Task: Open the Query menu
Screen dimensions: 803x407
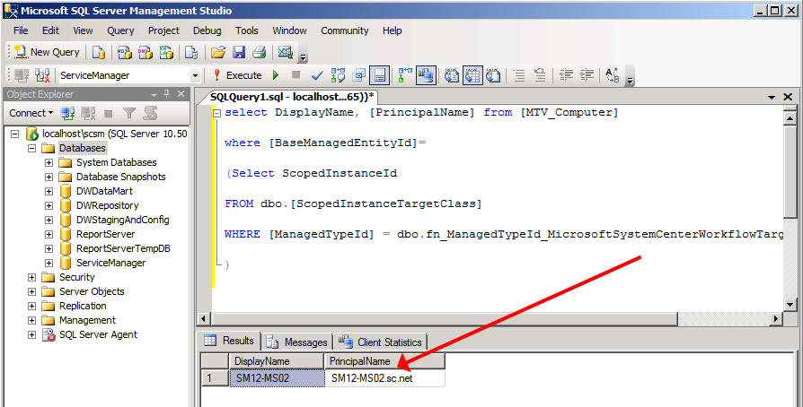Action: pyautogui.click(x=120, y=30)
